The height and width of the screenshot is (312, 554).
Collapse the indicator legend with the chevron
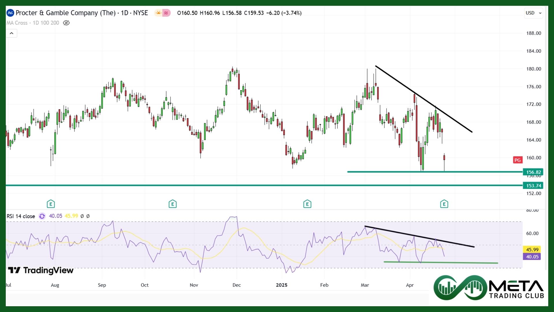tap(12, 33)
